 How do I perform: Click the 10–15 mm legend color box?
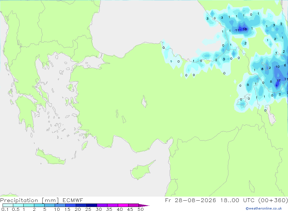pyautogui.click(x=60, y=205)
